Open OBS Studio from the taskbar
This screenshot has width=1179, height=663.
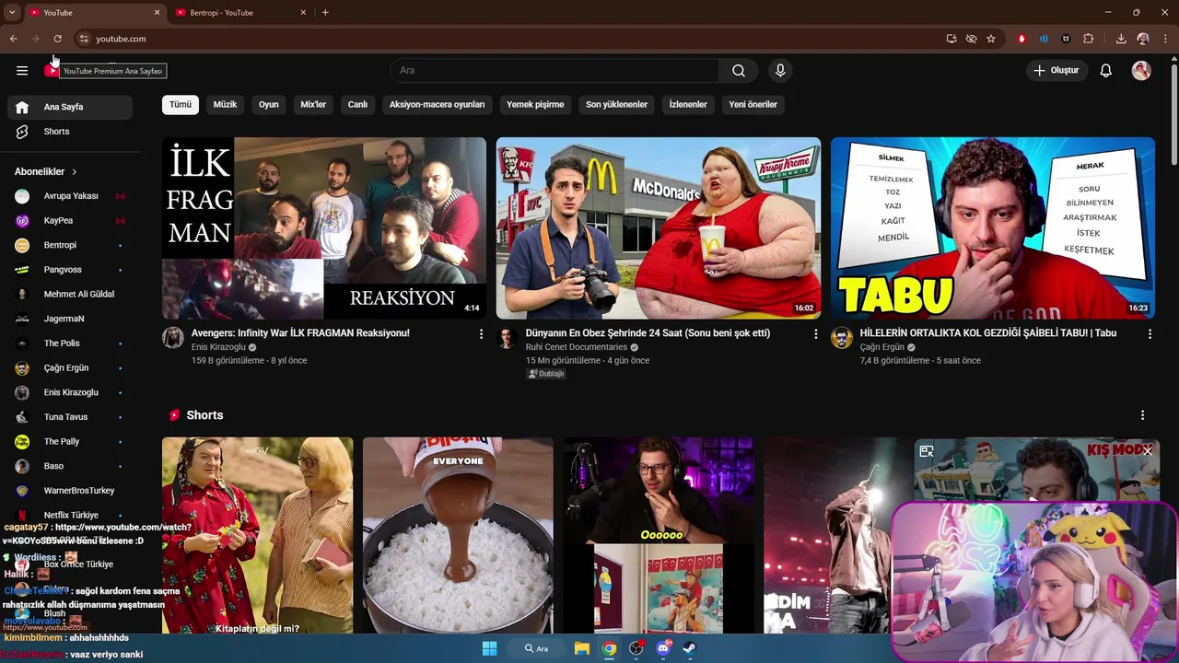tap(636, 648)
